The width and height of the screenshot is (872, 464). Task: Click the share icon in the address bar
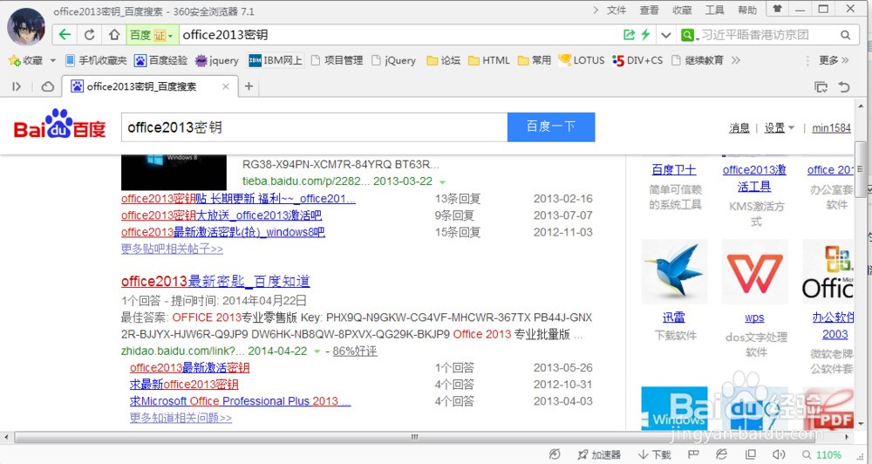pyautogui.click(x=629, y=35)
